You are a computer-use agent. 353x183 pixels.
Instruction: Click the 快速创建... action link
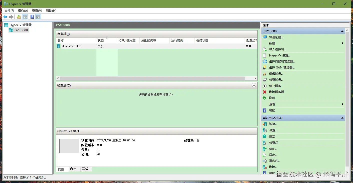(276, 37)
